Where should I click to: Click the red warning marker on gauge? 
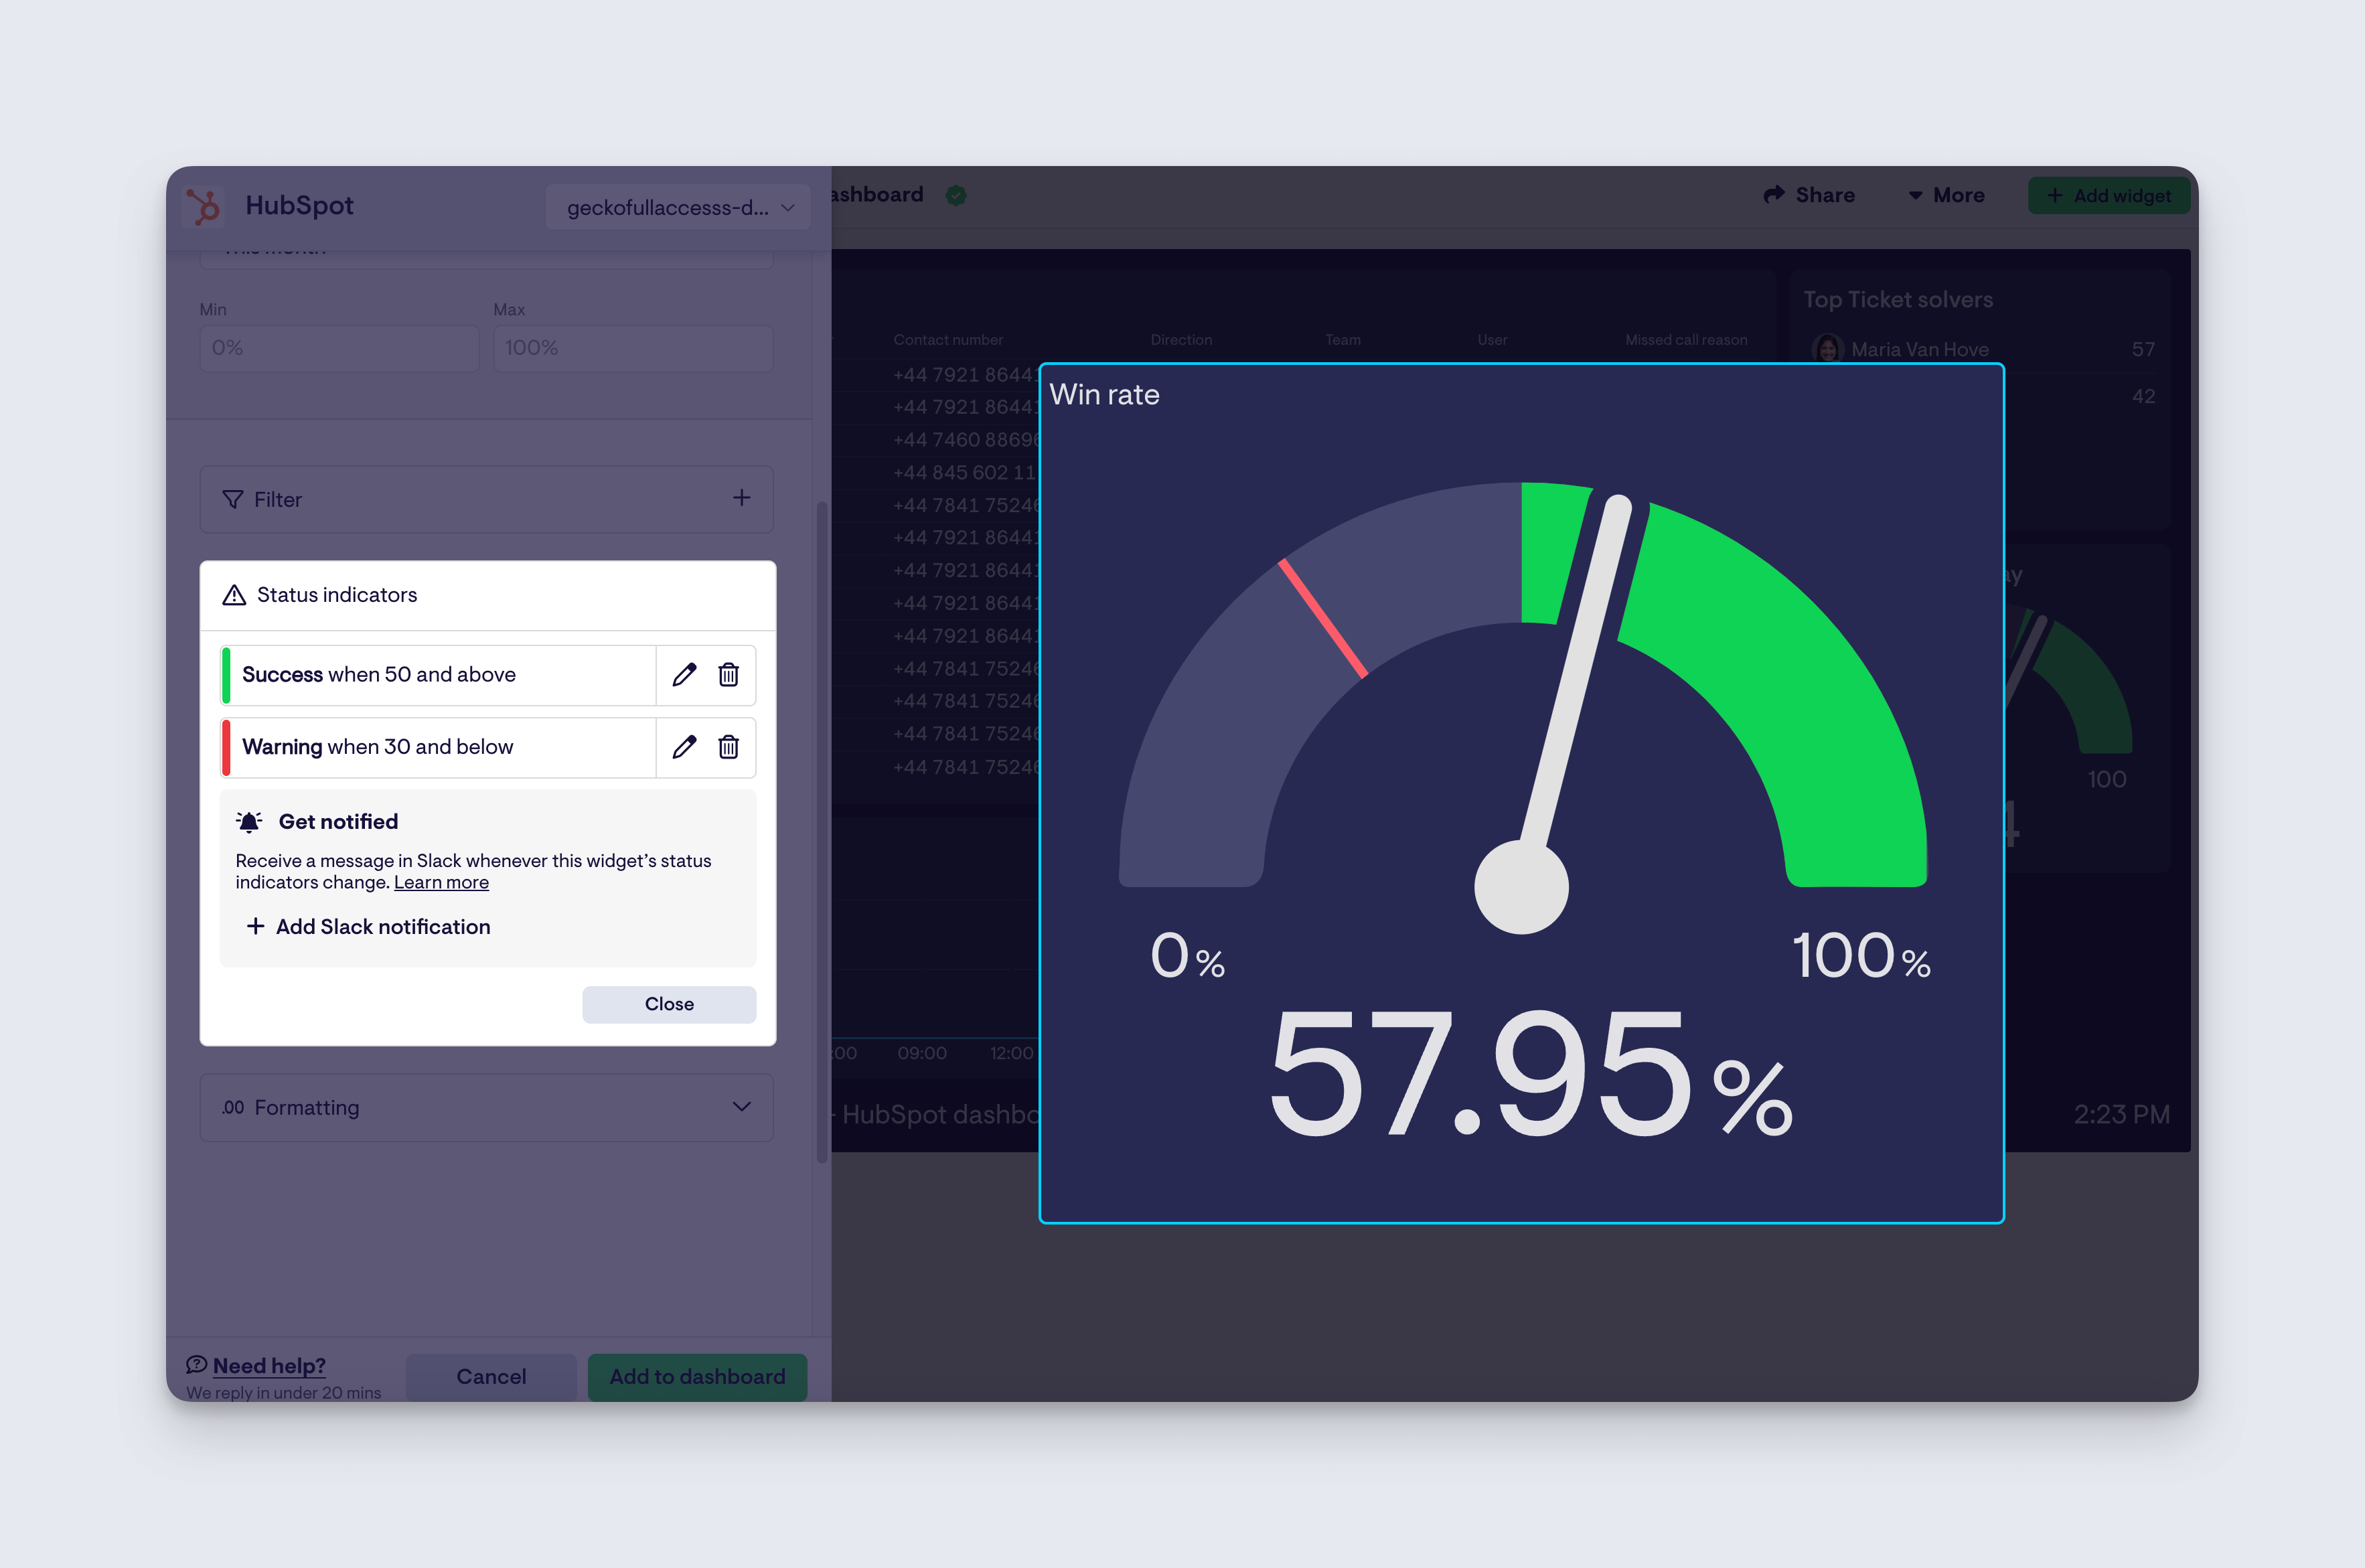click(1323, 619)
